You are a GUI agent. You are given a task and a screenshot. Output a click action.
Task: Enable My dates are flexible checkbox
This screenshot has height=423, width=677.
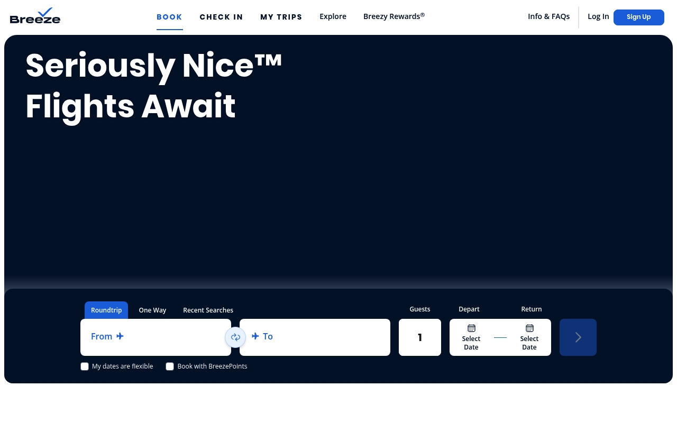click(x=85, y=366)
